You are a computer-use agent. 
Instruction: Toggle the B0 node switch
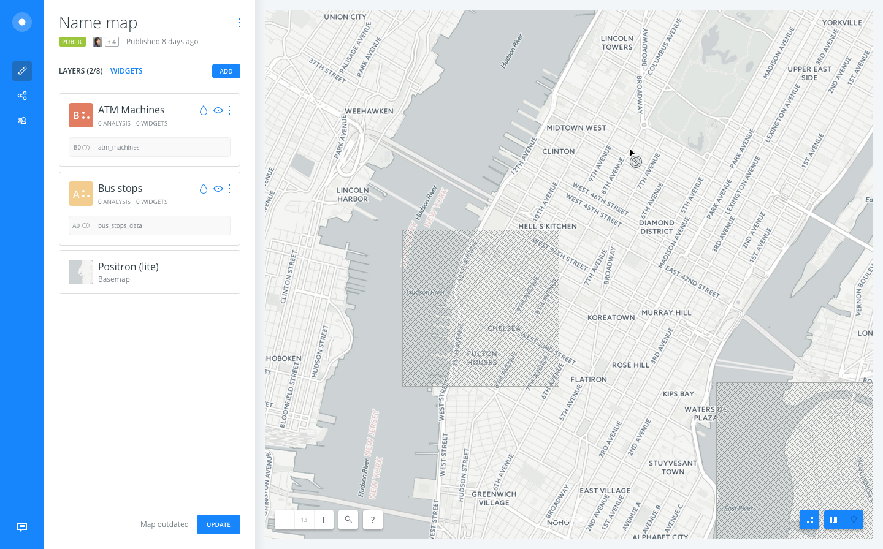pos(86,148)
